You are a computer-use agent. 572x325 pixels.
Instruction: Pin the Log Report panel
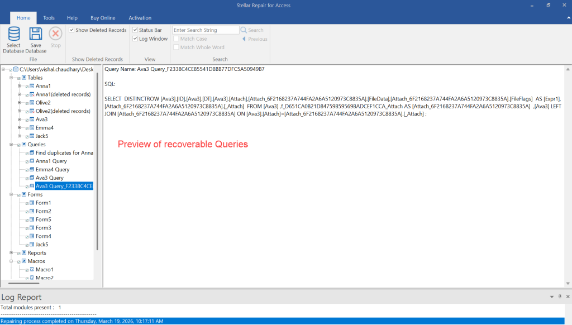[x=560, y=297]
